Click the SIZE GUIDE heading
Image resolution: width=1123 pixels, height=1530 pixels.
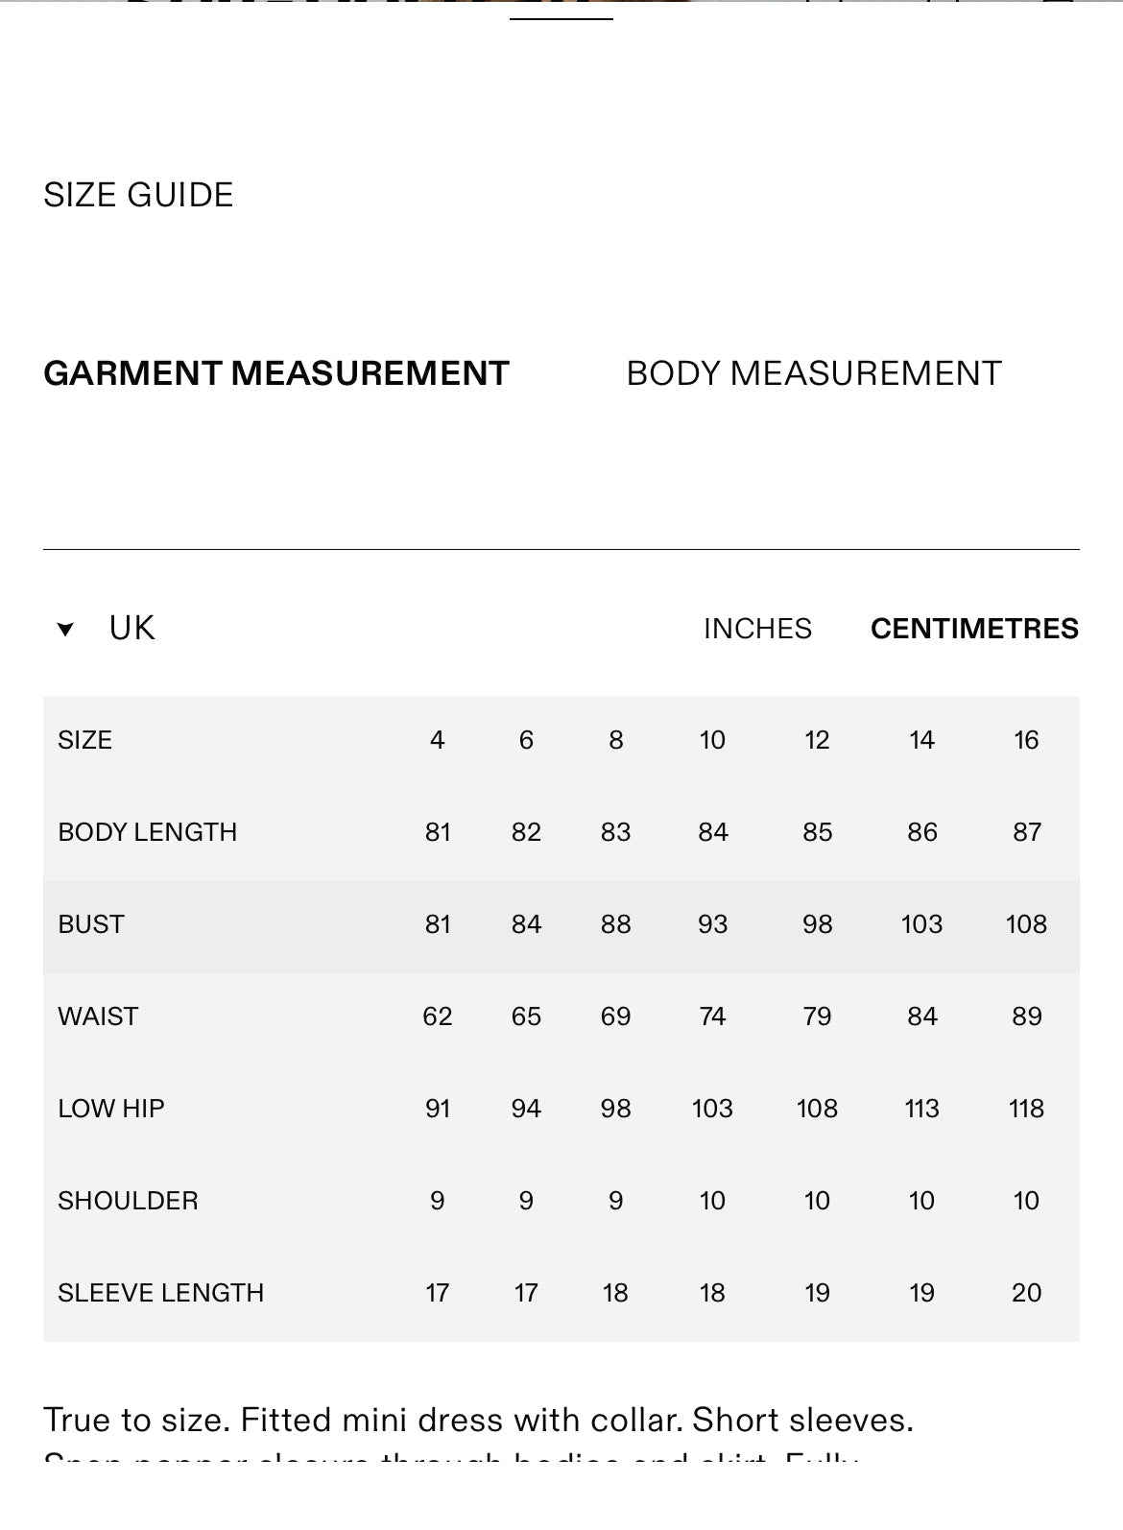click(138, 195)
